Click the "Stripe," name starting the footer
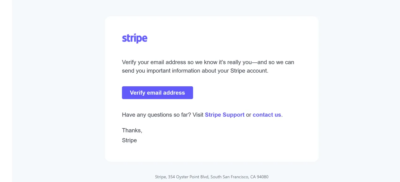This screenshot has width=400, height=182. pyautogui.click(x=161, y=177)
